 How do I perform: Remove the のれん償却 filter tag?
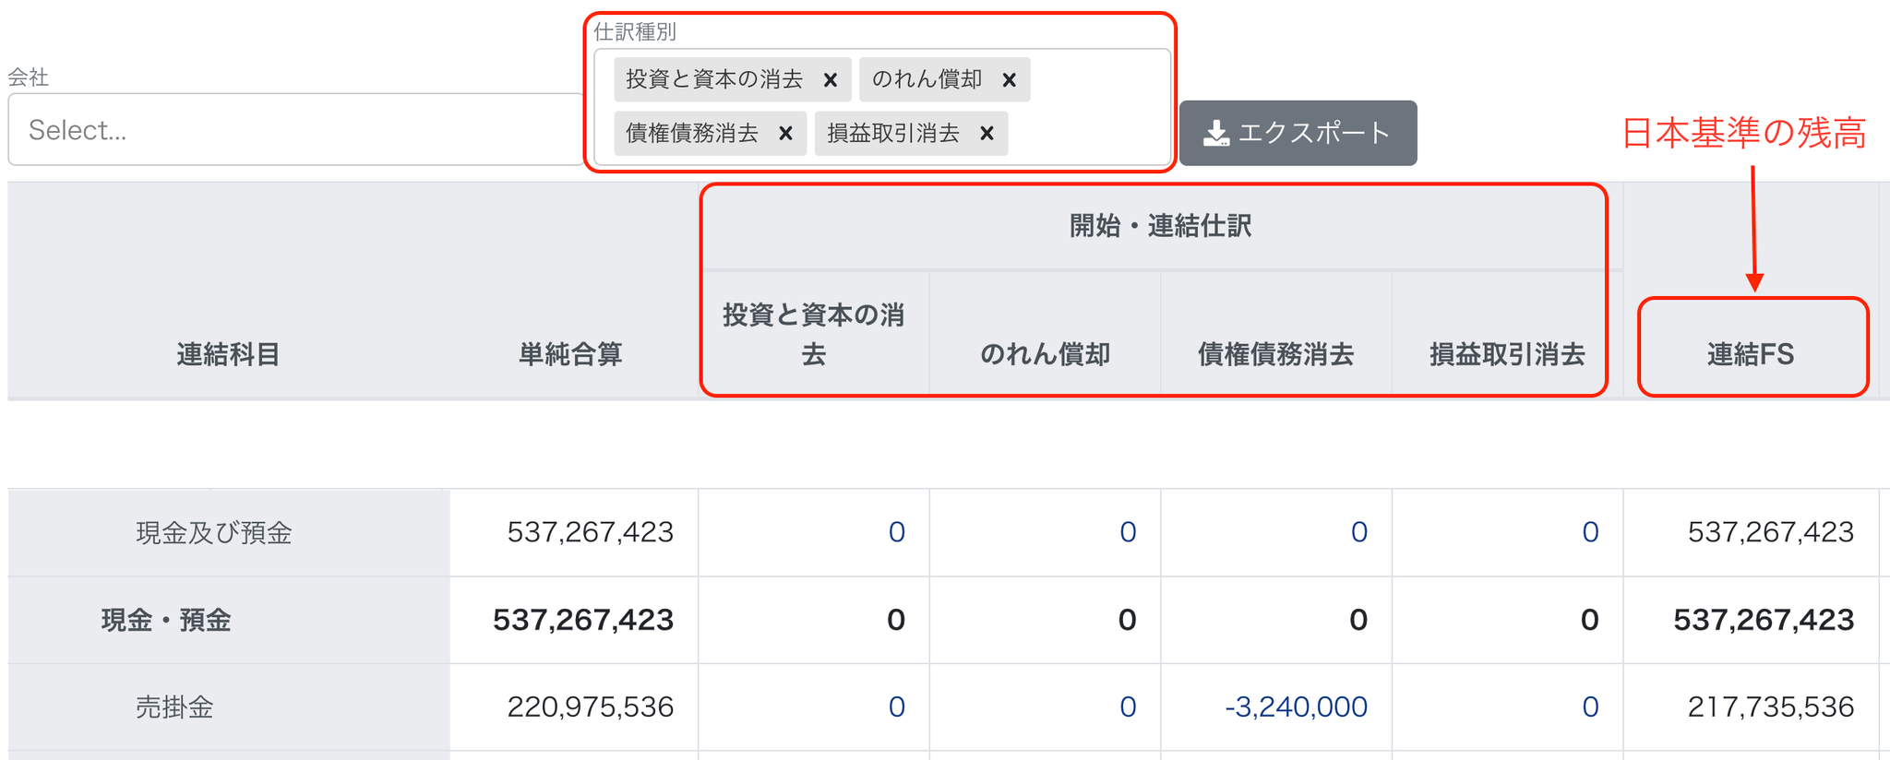click(1009, 80)
